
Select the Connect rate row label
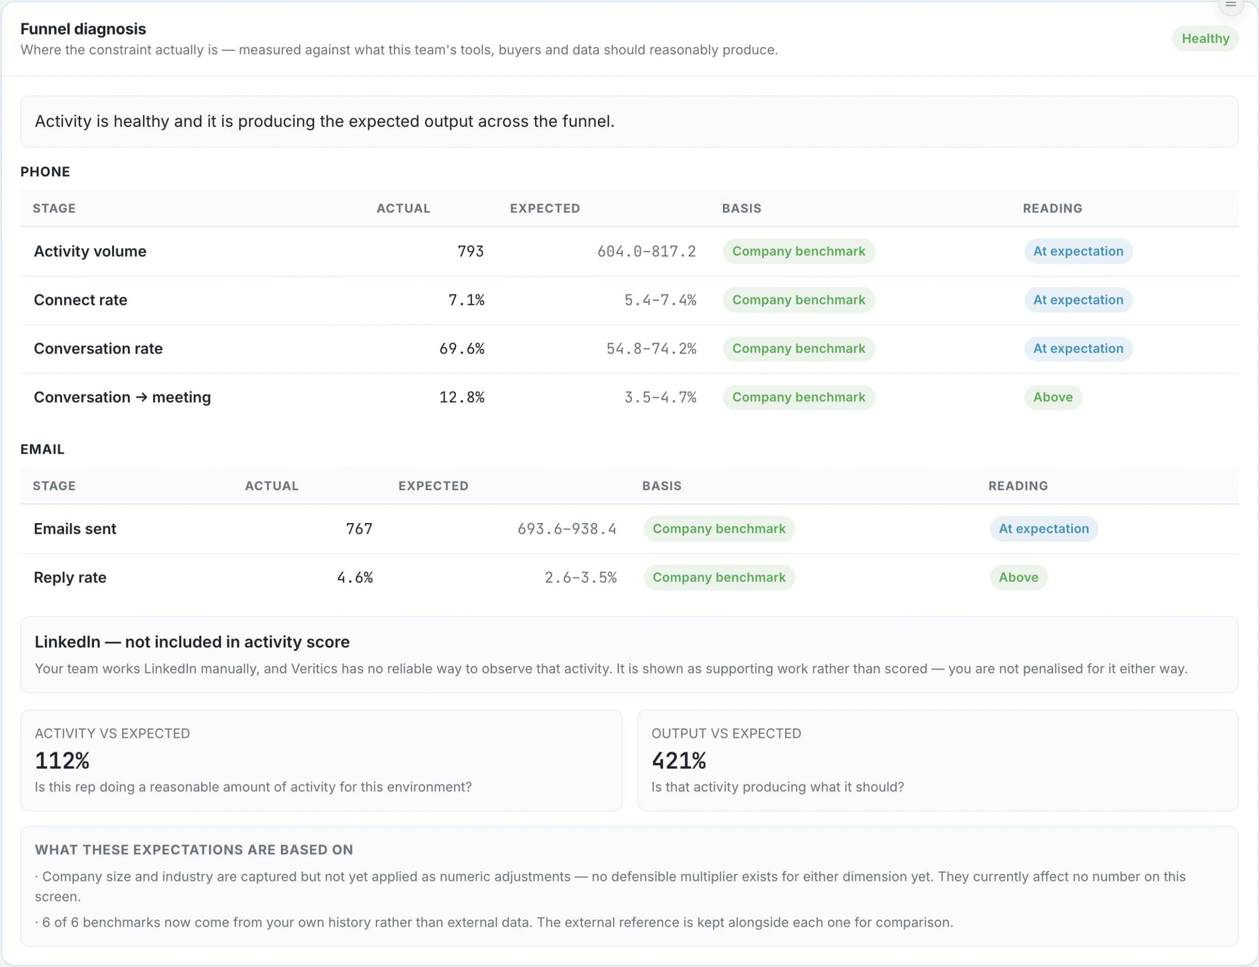point(81,300)
